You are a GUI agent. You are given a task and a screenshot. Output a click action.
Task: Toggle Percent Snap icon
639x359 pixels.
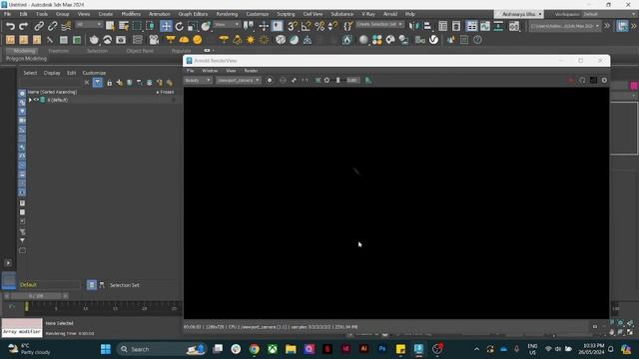pyautogui.click(x=319, y=27)
